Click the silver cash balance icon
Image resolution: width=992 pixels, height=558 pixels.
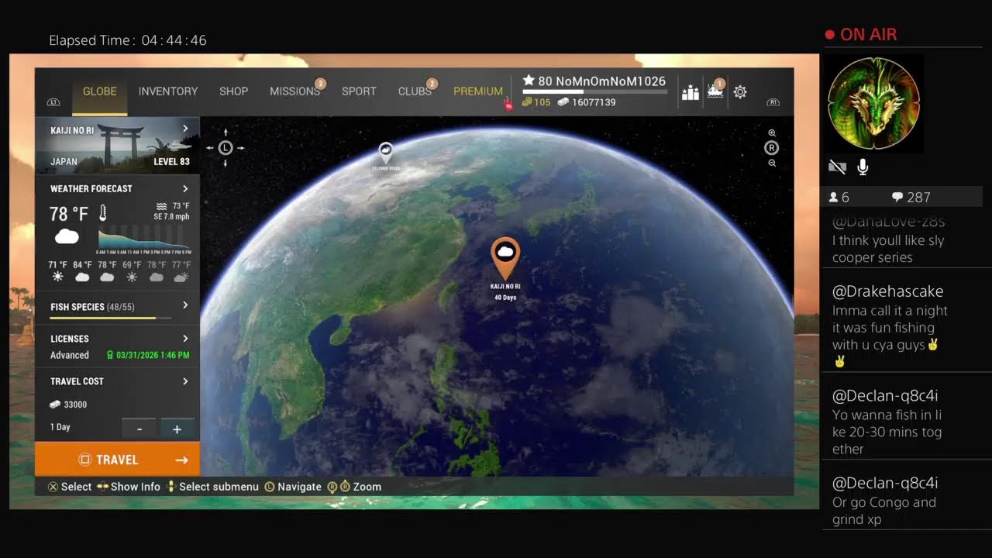point(563,102)
